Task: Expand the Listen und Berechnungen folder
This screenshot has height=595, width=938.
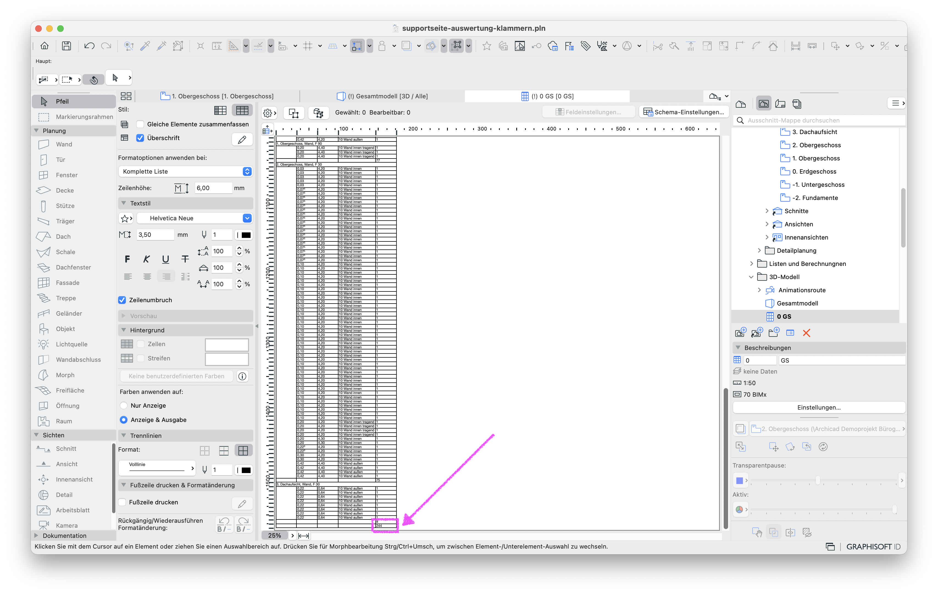Action: click(751, 264)
